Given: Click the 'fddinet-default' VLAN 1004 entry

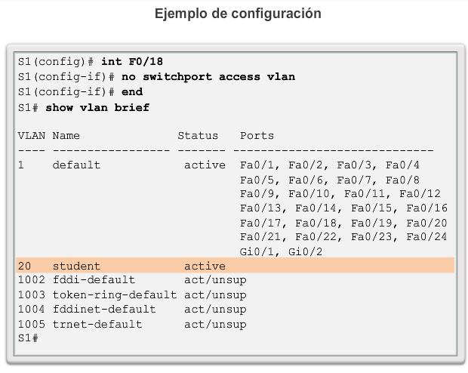Looking at the screenshot, I should click(104, 309).
